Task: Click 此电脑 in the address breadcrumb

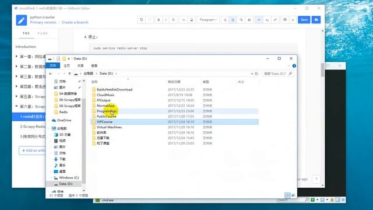Action: point(89,73)
